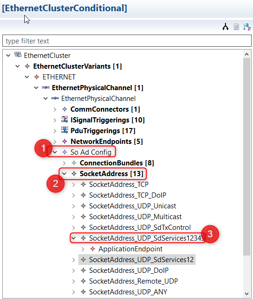
Task: Click the PduTriggerings node icon
Action: tap(64, 130)
